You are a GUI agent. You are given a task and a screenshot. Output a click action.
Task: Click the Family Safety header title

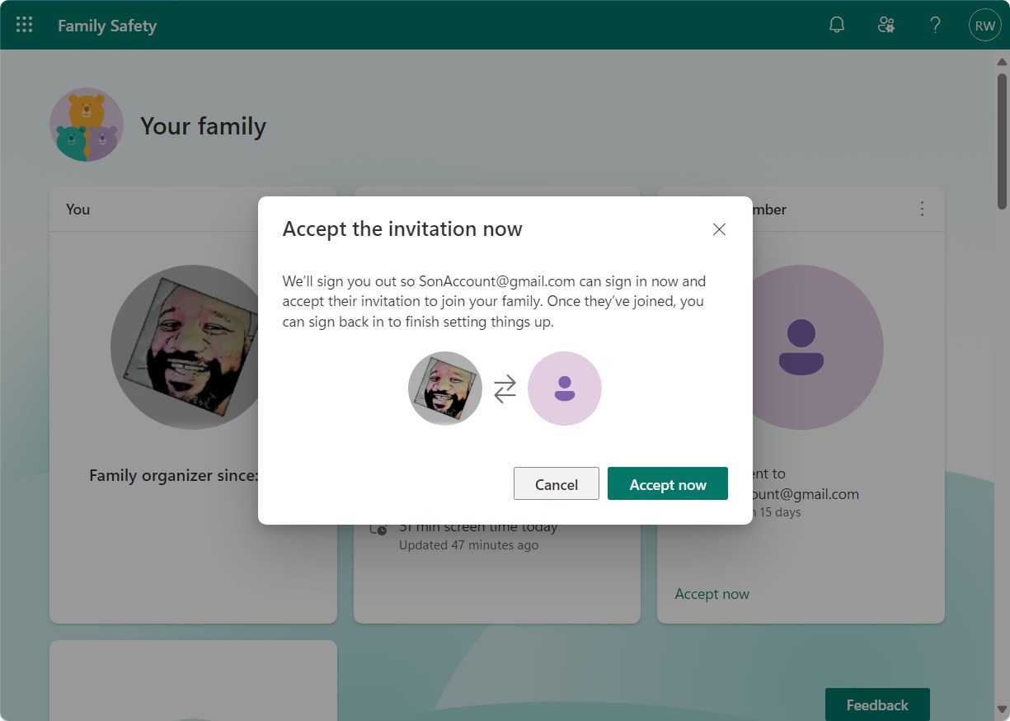(106, 26)
